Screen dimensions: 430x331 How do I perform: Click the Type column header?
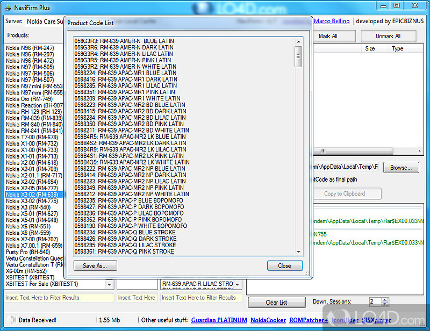[x=397, y=48]
